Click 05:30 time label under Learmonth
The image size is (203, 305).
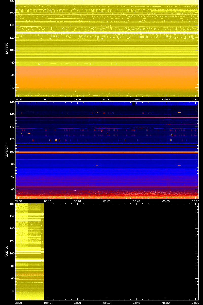point(107,201)
